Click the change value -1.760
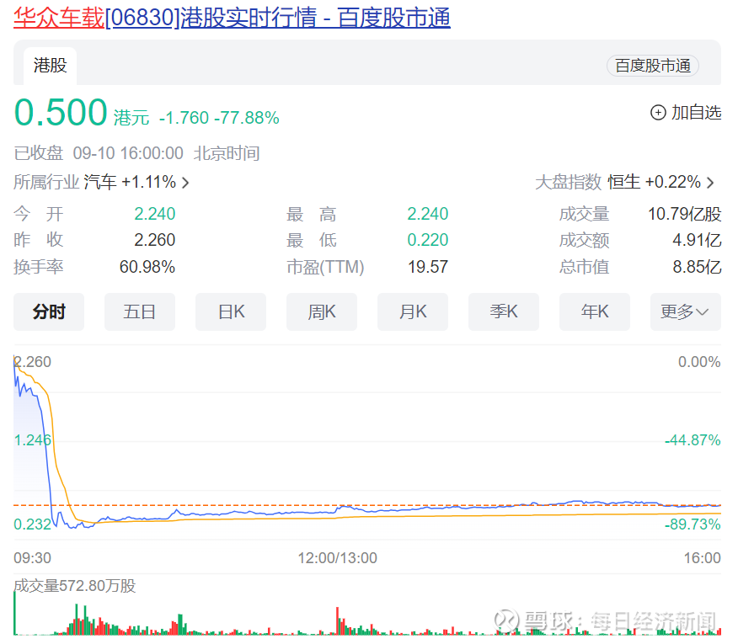The width and height of the screenshot is (738, 644). pos(184,118)
